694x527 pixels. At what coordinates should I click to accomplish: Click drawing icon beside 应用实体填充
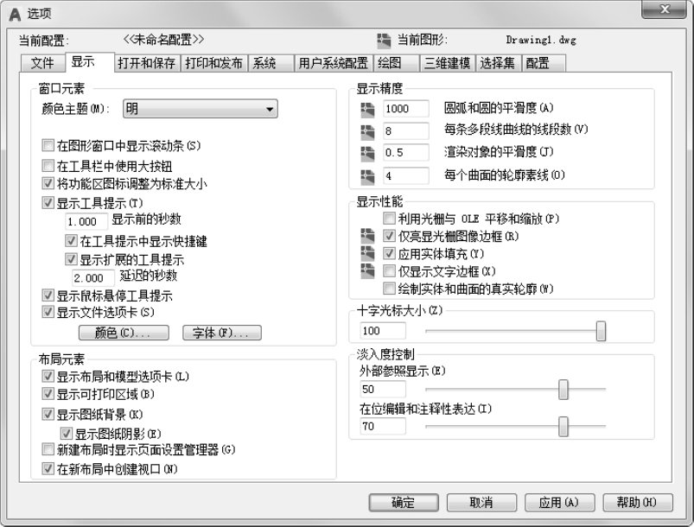tap(367, 253)
